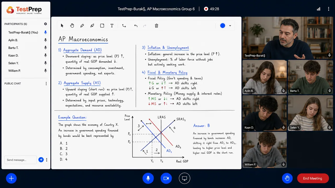Click the TestPrep logo
The width and height of the screenshot is (335, 188).
(24, 10)
